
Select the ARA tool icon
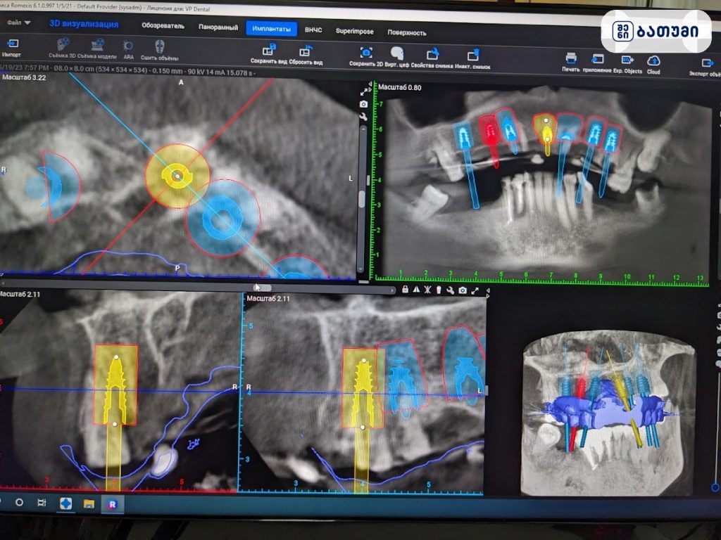[x=128, y=46]
